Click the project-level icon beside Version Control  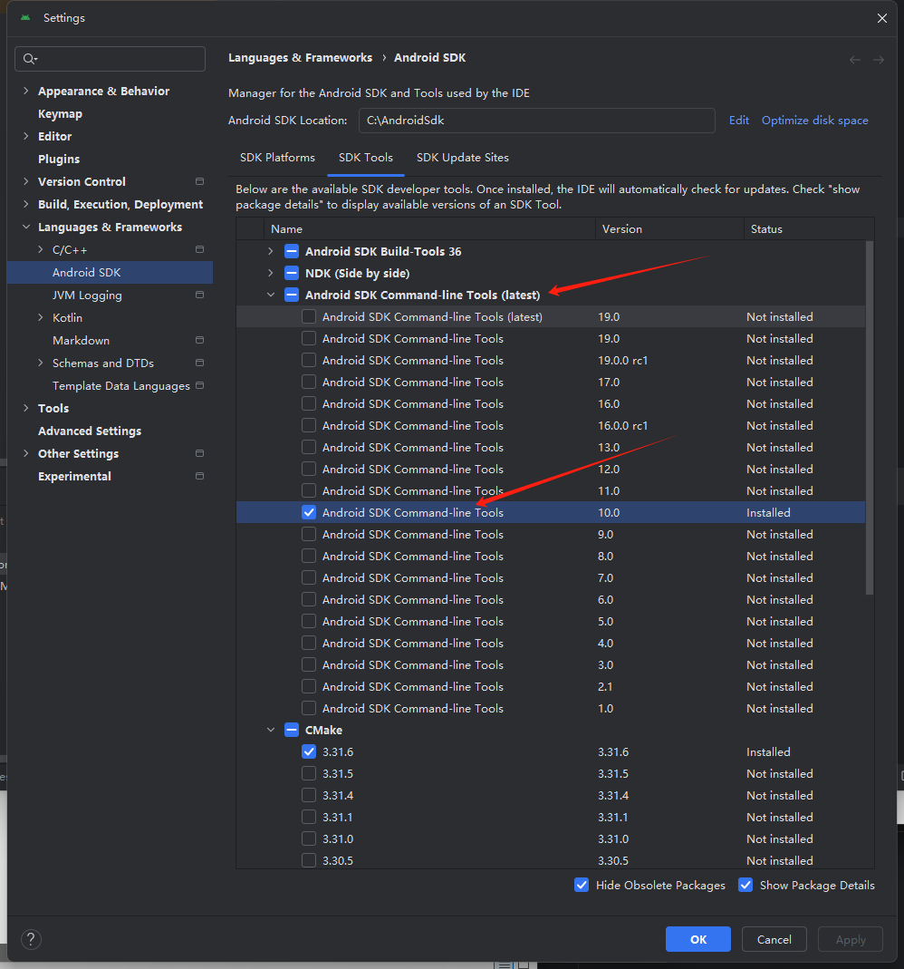(x=199, y=181)
